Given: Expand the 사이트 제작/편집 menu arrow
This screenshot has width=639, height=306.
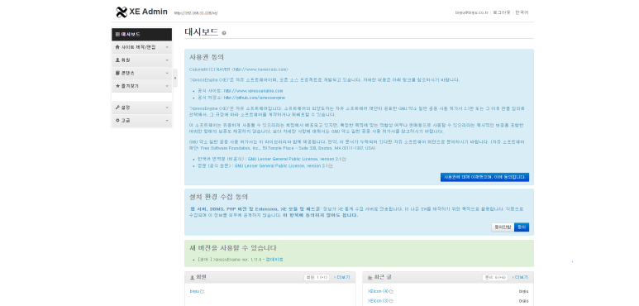Looking at the screenshot, I should 167,47.
